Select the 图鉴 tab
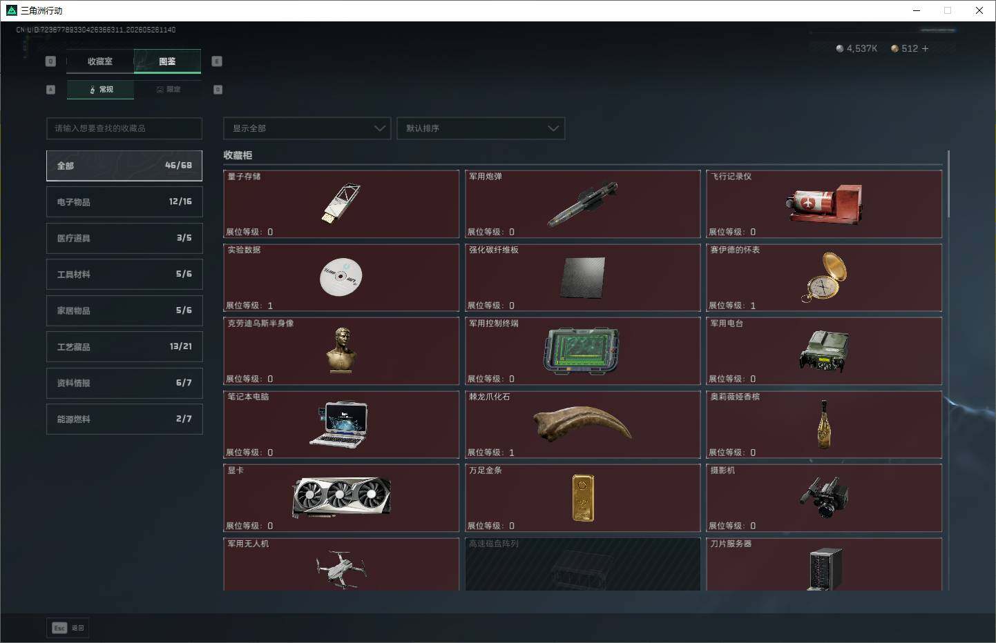 pyautogui.click(x=167, y=61)
